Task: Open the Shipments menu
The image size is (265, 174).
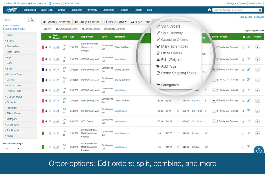Action: click(x=76, y=10)
